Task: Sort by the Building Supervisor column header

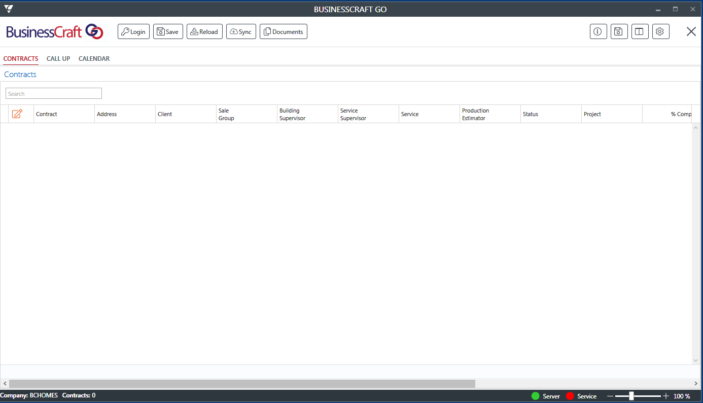Action: (x=307, y=114)
